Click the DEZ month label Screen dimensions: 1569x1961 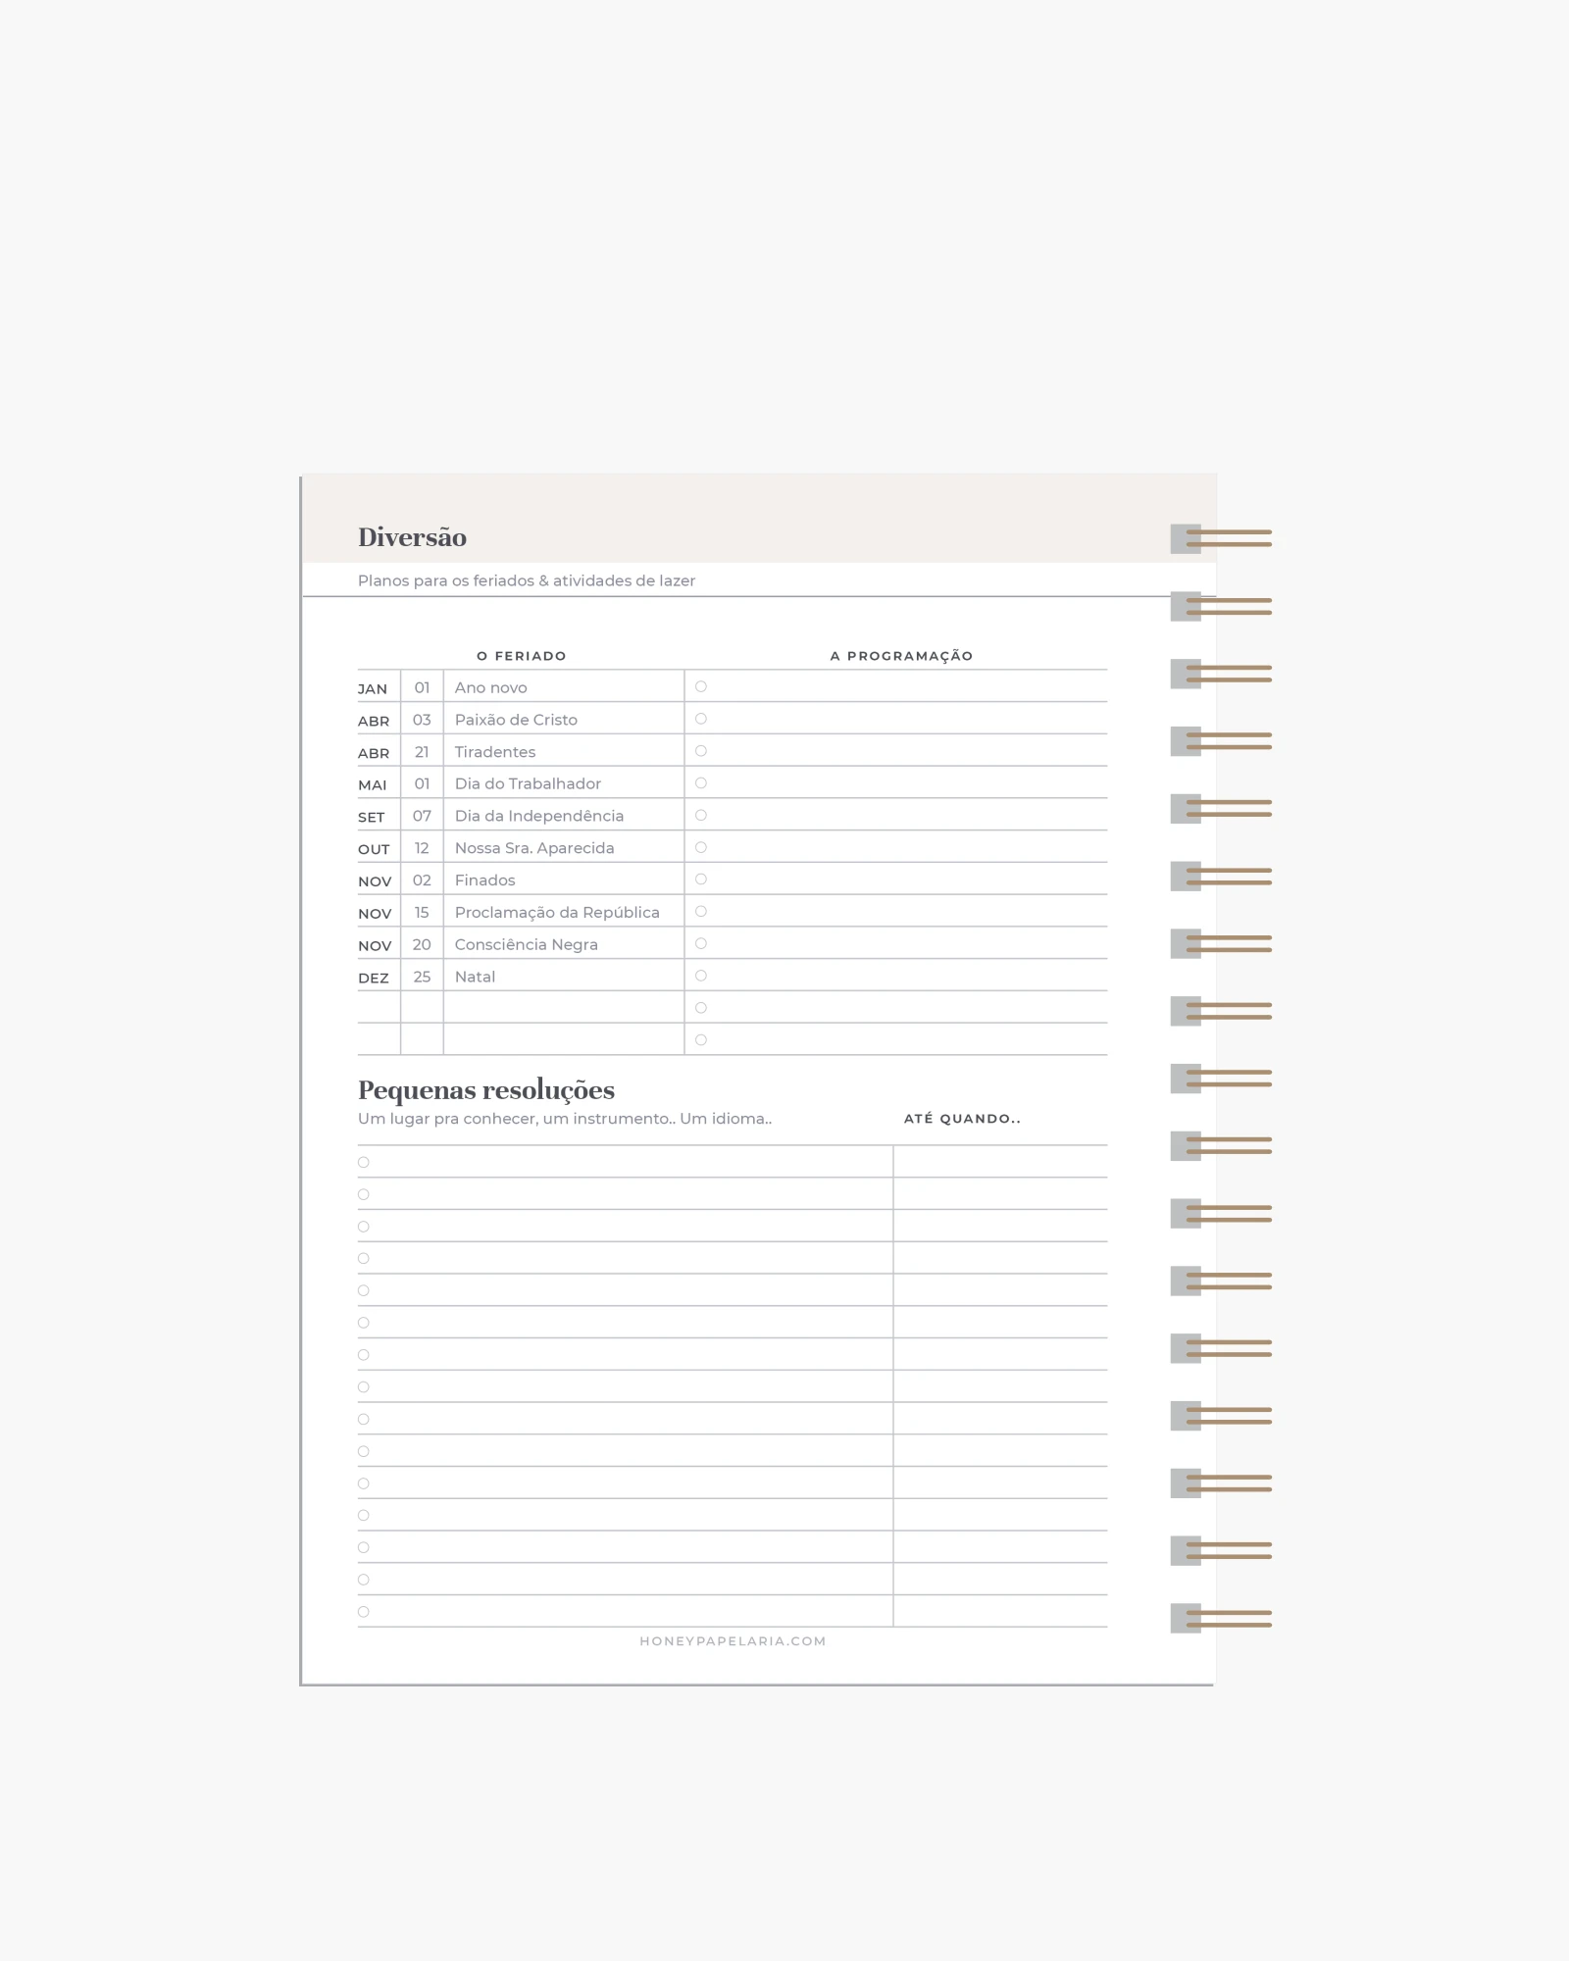tap(374, 978)
